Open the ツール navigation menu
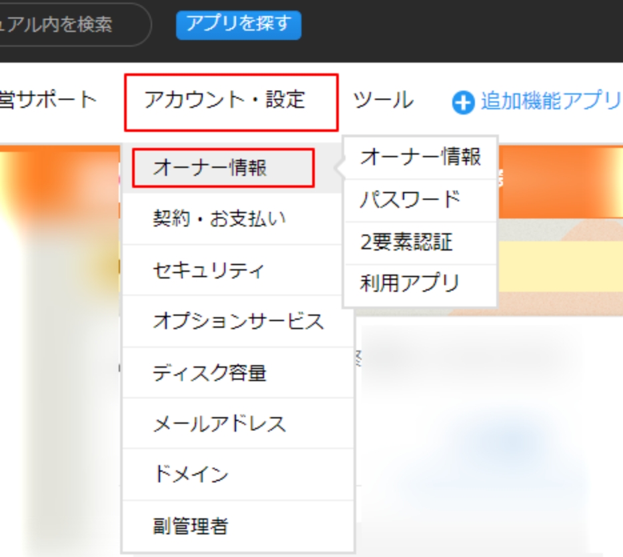 [x=383, y=101]
